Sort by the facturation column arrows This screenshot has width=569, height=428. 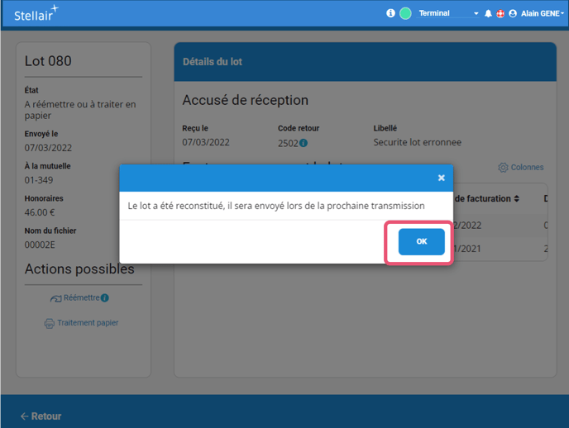[517, 198]
